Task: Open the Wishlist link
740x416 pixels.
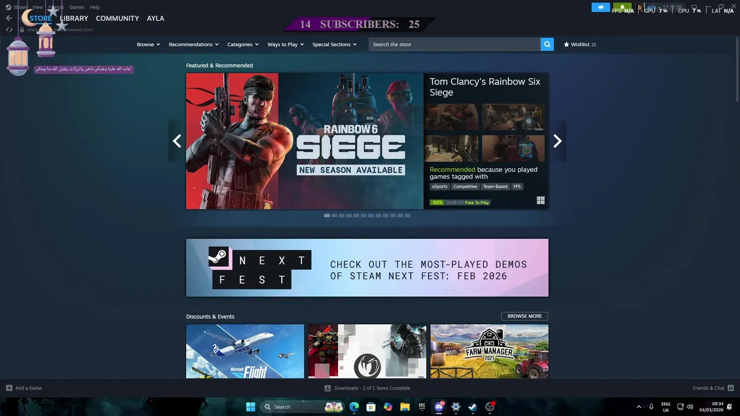Action: (x=580, y=44)
